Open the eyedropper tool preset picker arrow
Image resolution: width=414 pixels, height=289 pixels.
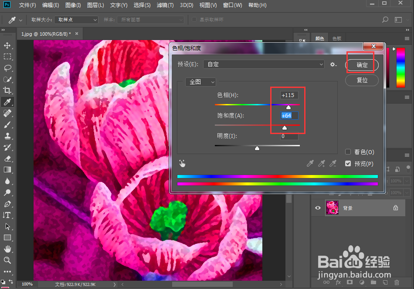pyautogui.click(x=20, y=20)
